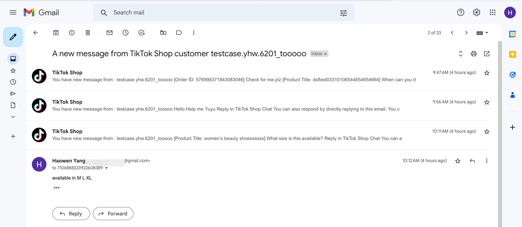This screenshot has height=227, width=522.
Task: Open the main menu hamburger
Action: pos(13,13)
